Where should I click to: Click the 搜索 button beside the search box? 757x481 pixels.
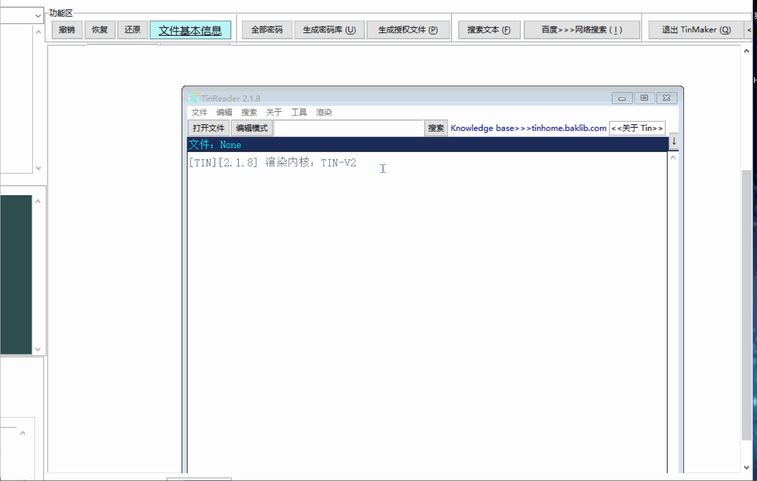click(435, 128)
